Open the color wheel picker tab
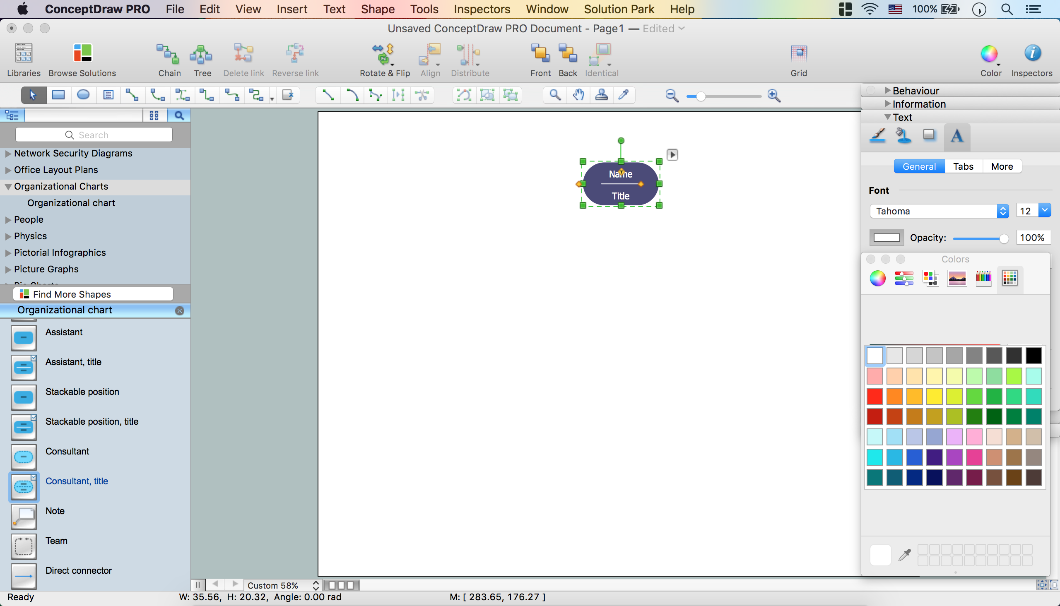 [877, 278]
